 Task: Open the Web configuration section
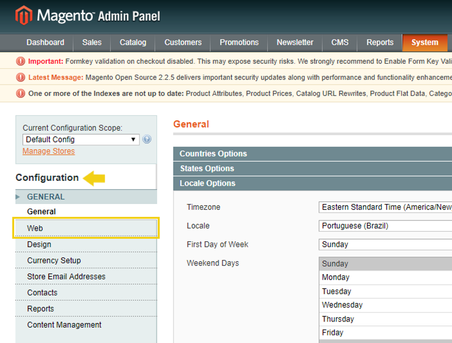[x=86, y=228]
